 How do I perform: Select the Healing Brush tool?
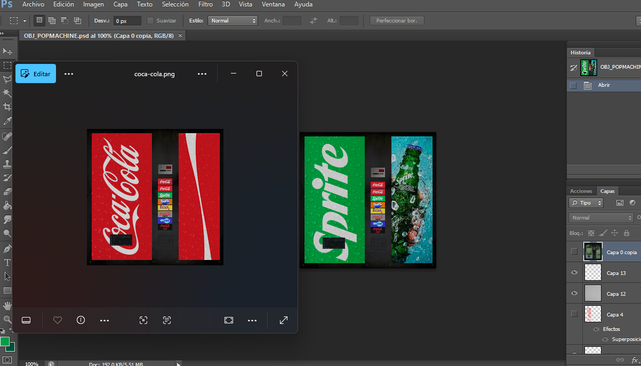(x=7, y=136)
